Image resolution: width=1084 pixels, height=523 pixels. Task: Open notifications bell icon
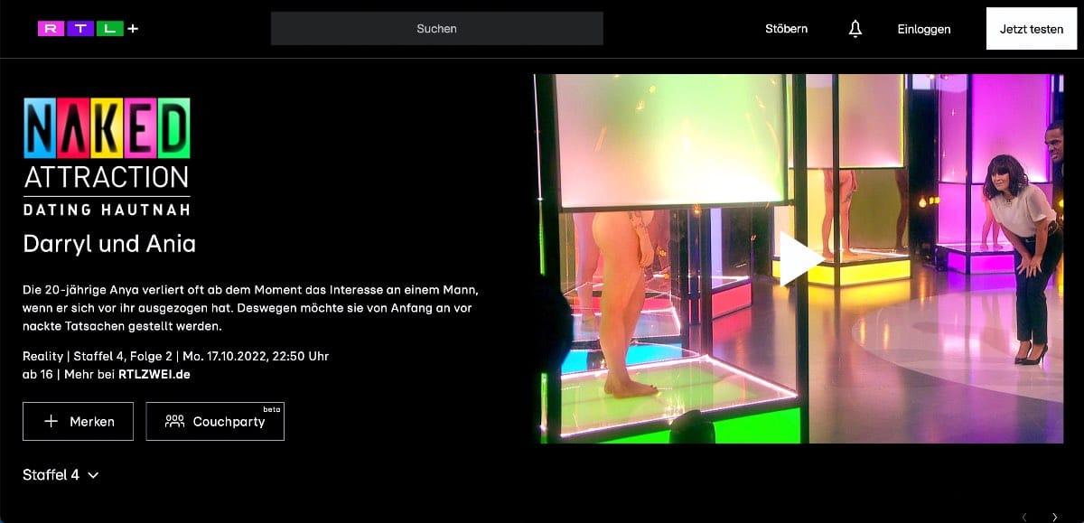[x=855, y=29]
